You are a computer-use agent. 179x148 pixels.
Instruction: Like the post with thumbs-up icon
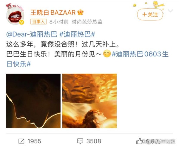(139, 141)
